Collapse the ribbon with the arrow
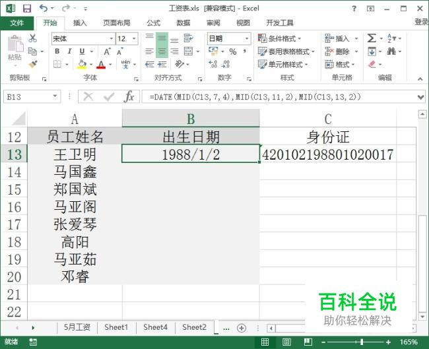The width and height of the screenshot is (429, 349). (420, 79)
